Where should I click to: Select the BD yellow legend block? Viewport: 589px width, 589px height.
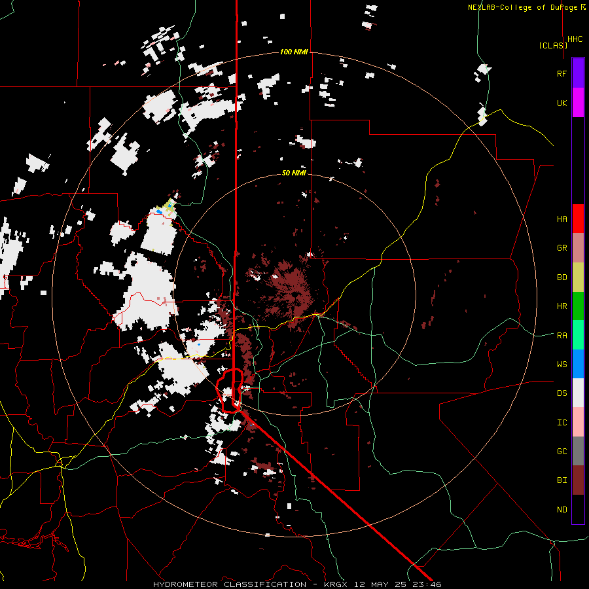click(x=578, y=277)
